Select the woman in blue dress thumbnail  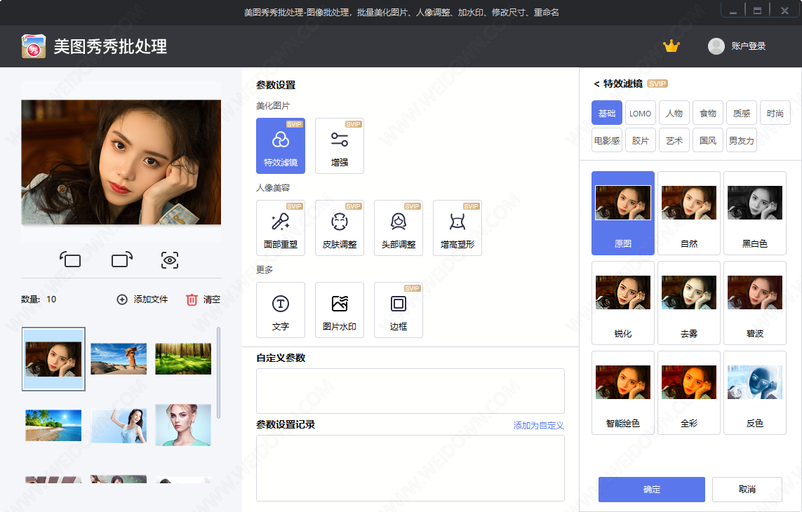point(119,426)
